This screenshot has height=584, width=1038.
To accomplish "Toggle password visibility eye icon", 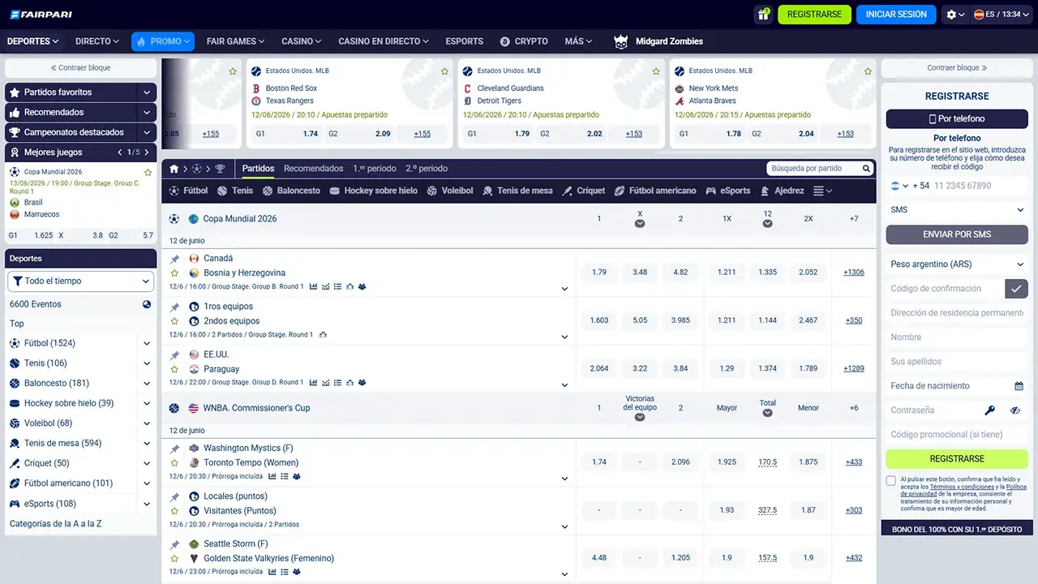I will [x=1015, y=410].
